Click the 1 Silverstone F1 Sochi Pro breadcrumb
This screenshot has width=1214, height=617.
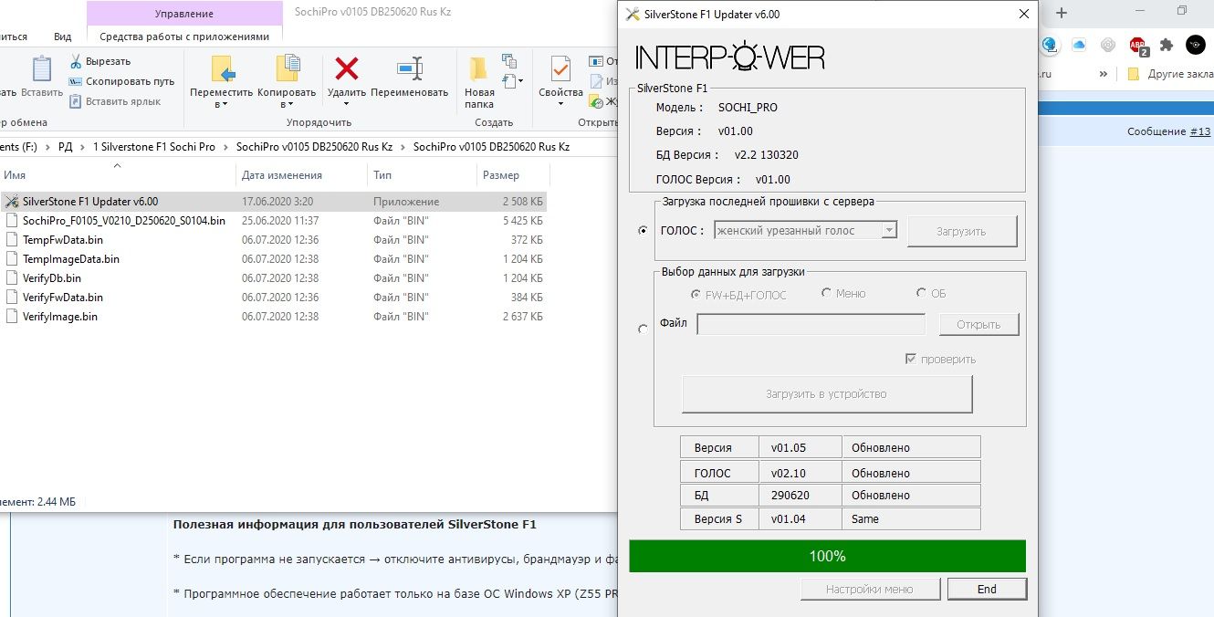[154, 146]
